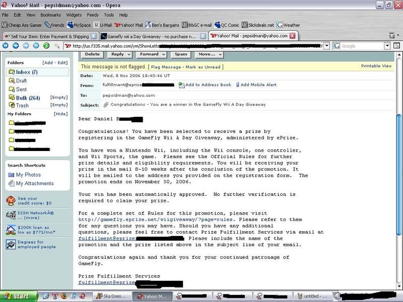
Task: Click inside the Google search field
Action: tap(362, 46)
